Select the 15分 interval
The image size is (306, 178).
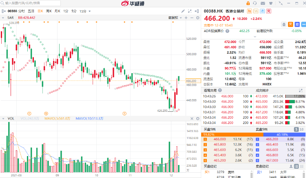coord(83,11)
